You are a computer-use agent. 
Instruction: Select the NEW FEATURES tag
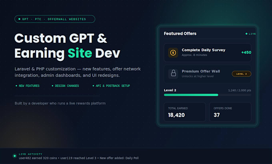click(x=28, y=86)
